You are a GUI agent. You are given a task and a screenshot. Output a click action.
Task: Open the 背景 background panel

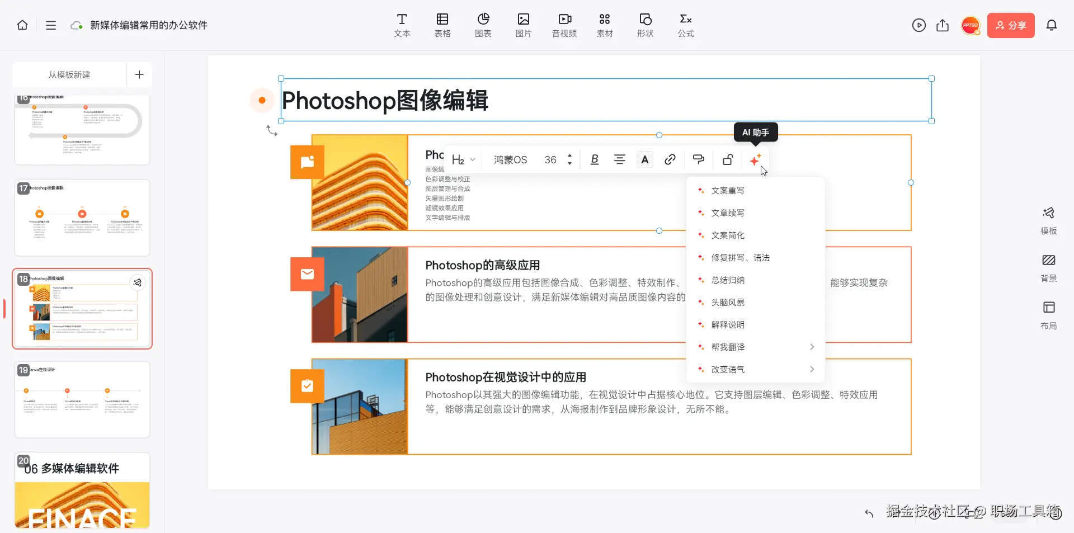click(1049, 268)
